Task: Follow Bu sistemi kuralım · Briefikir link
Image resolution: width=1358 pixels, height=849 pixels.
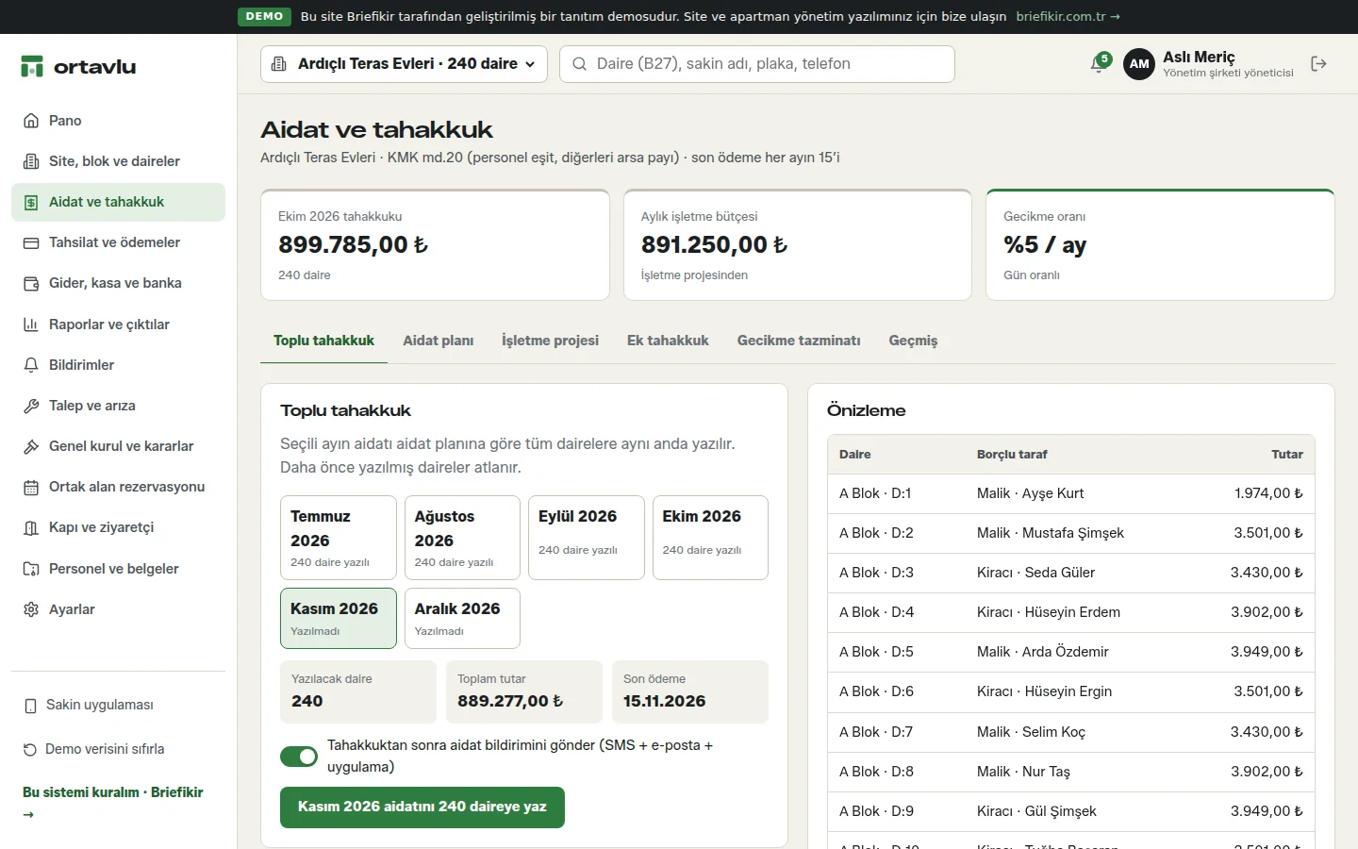Action: tap(113, 802)
